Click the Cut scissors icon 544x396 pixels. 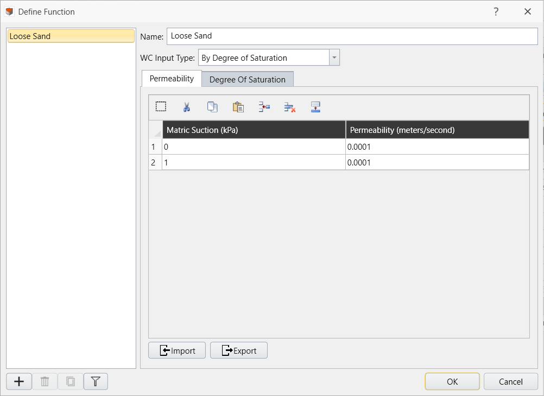pos(187,107)
